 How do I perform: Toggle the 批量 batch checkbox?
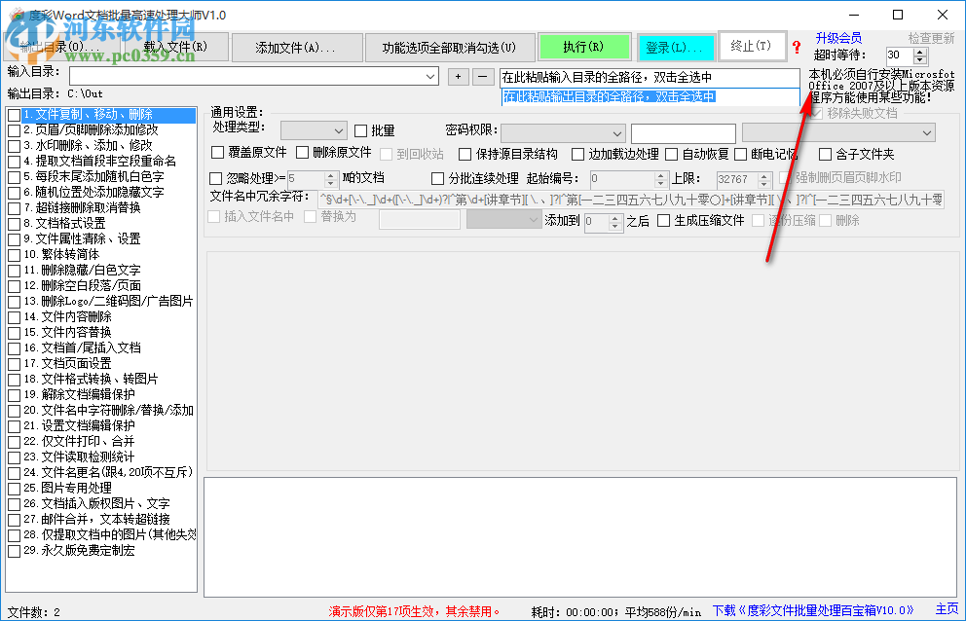tap(360, 130)
